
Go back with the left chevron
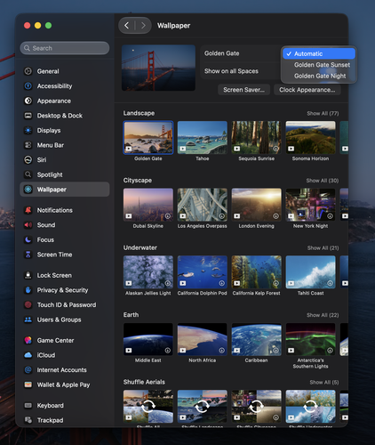click(x=127, y=26)
